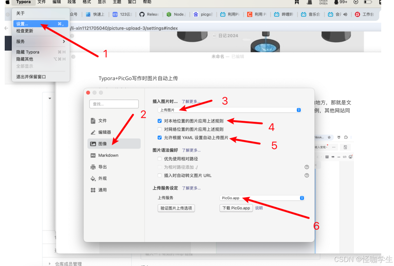
Task: Open the 音乐合 bilibili tab
Action: click(310, 14)
